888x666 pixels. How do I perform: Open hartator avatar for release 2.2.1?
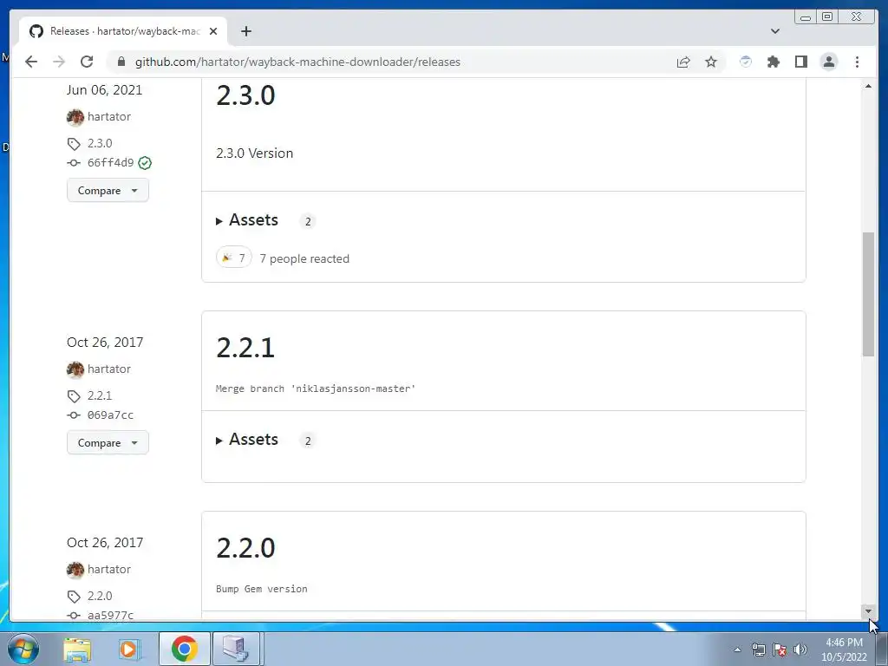tap(75, 369)
